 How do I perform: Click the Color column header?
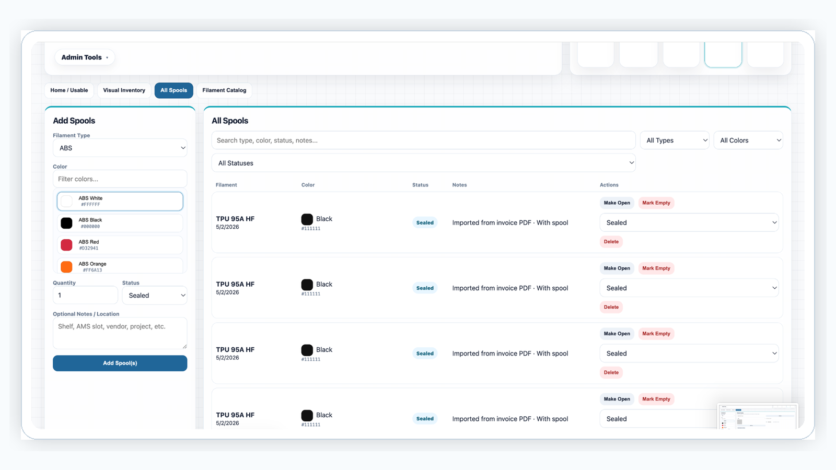[308, 185]
